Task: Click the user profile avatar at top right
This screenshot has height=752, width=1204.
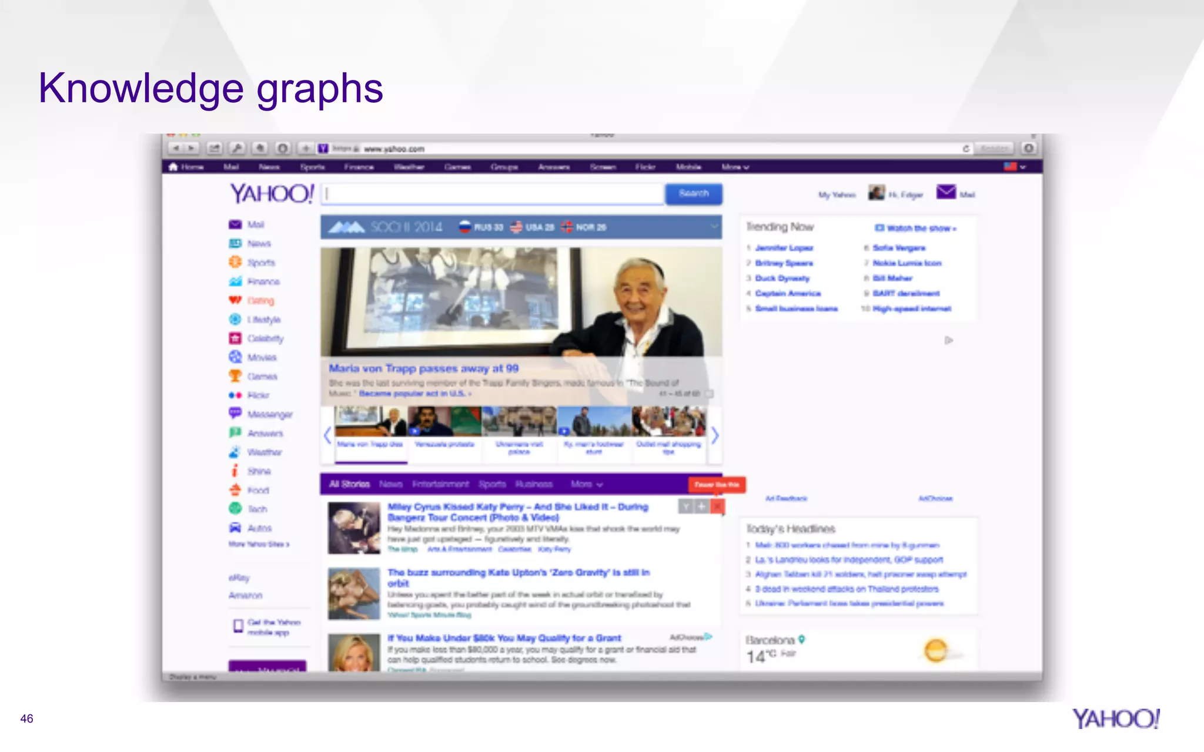Action: pos(877,193)
